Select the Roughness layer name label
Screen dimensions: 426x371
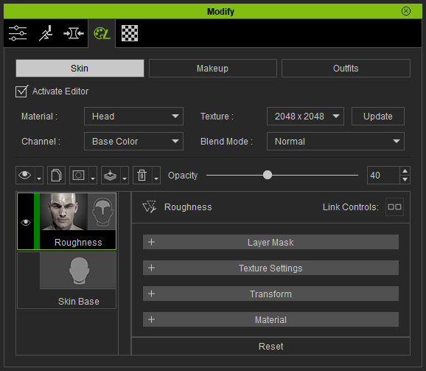click(78, 242)
